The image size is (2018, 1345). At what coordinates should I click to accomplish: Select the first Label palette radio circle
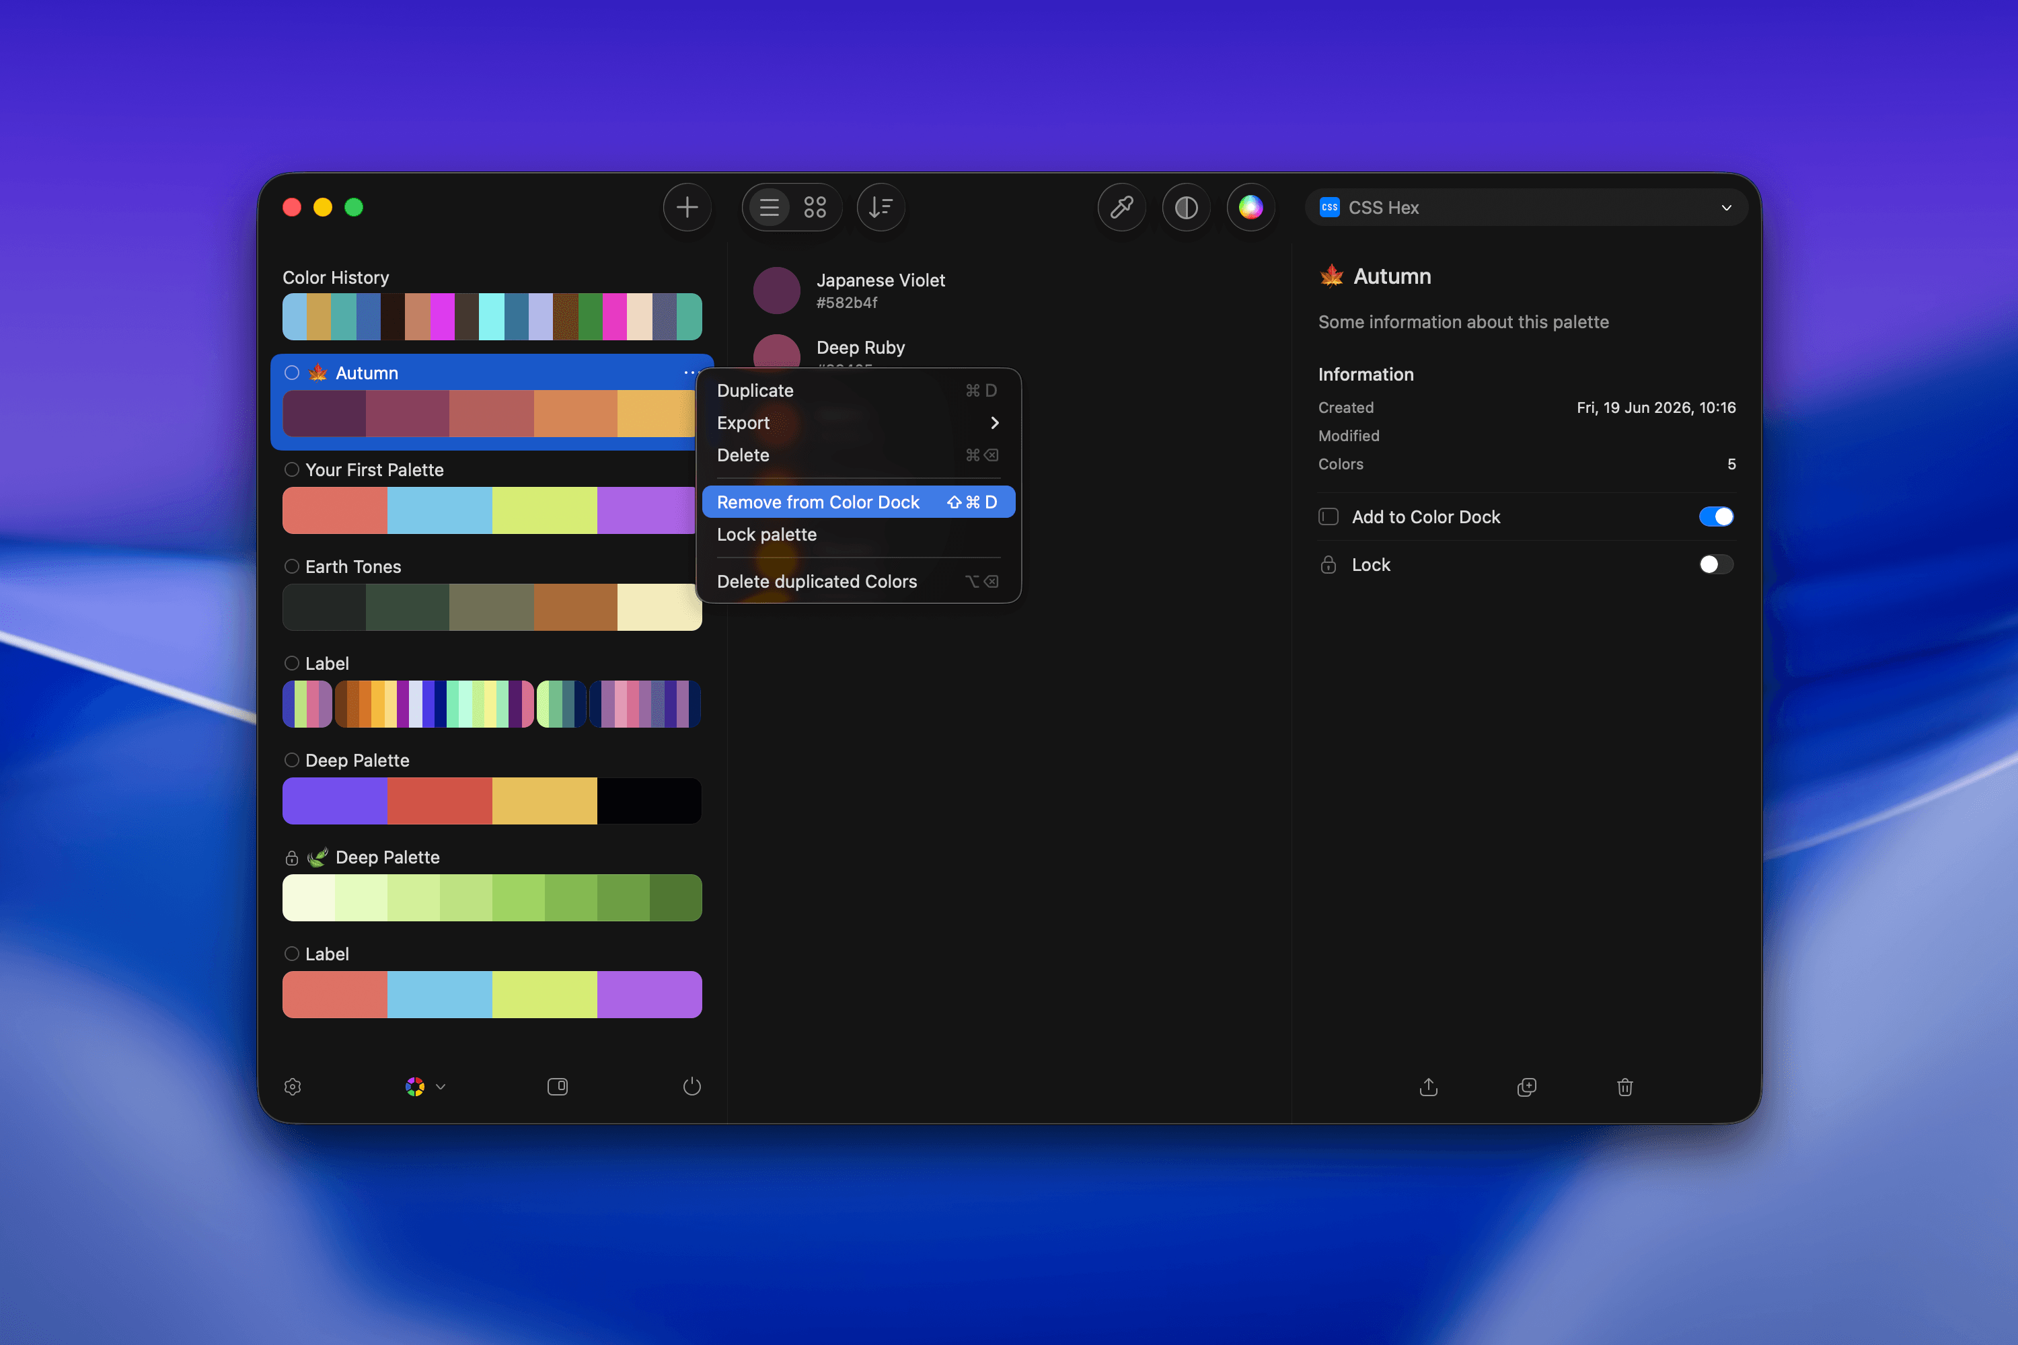292,663
